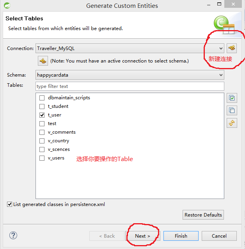Check the dbmaintain_scripts table checkbox
This screenshot has width=245, height=249.
pyautogui.click(x=42, y=98)
